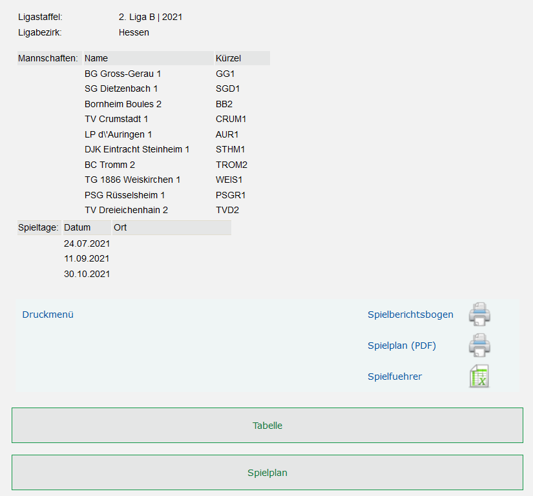This screenshot has width=533, height=496.
Task: Open the Spielberichtsbogen link
Action: point(410,315)
